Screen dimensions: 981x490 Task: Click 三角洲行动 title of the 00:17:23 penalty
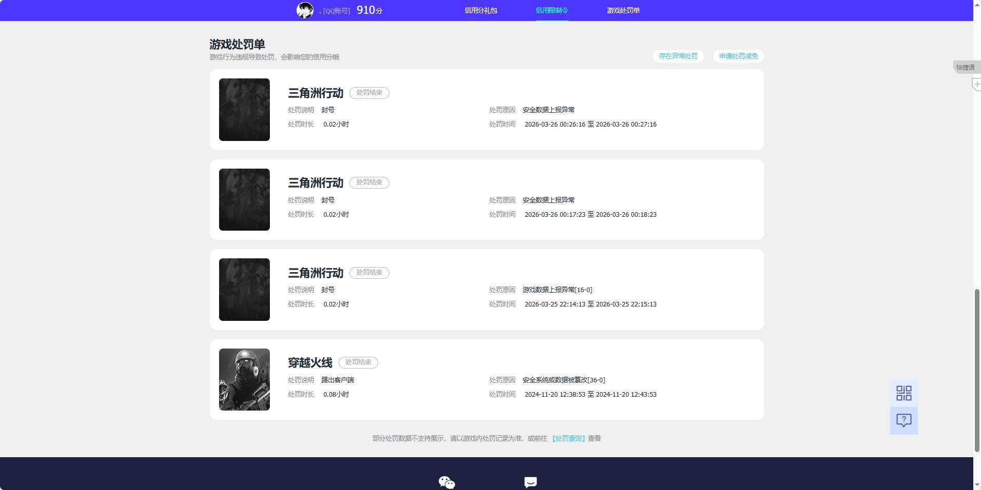tap(316, 182)
